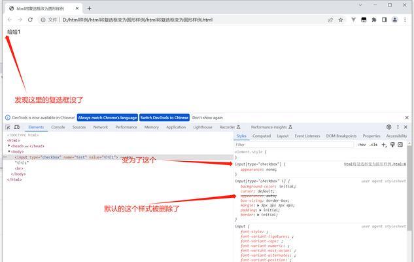
Task: Open DevTools customize three-dot menu
Action: 398,127
